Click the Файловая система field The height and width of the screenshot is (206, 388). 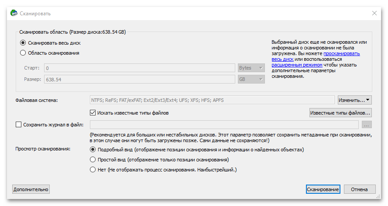pos(212,100)
